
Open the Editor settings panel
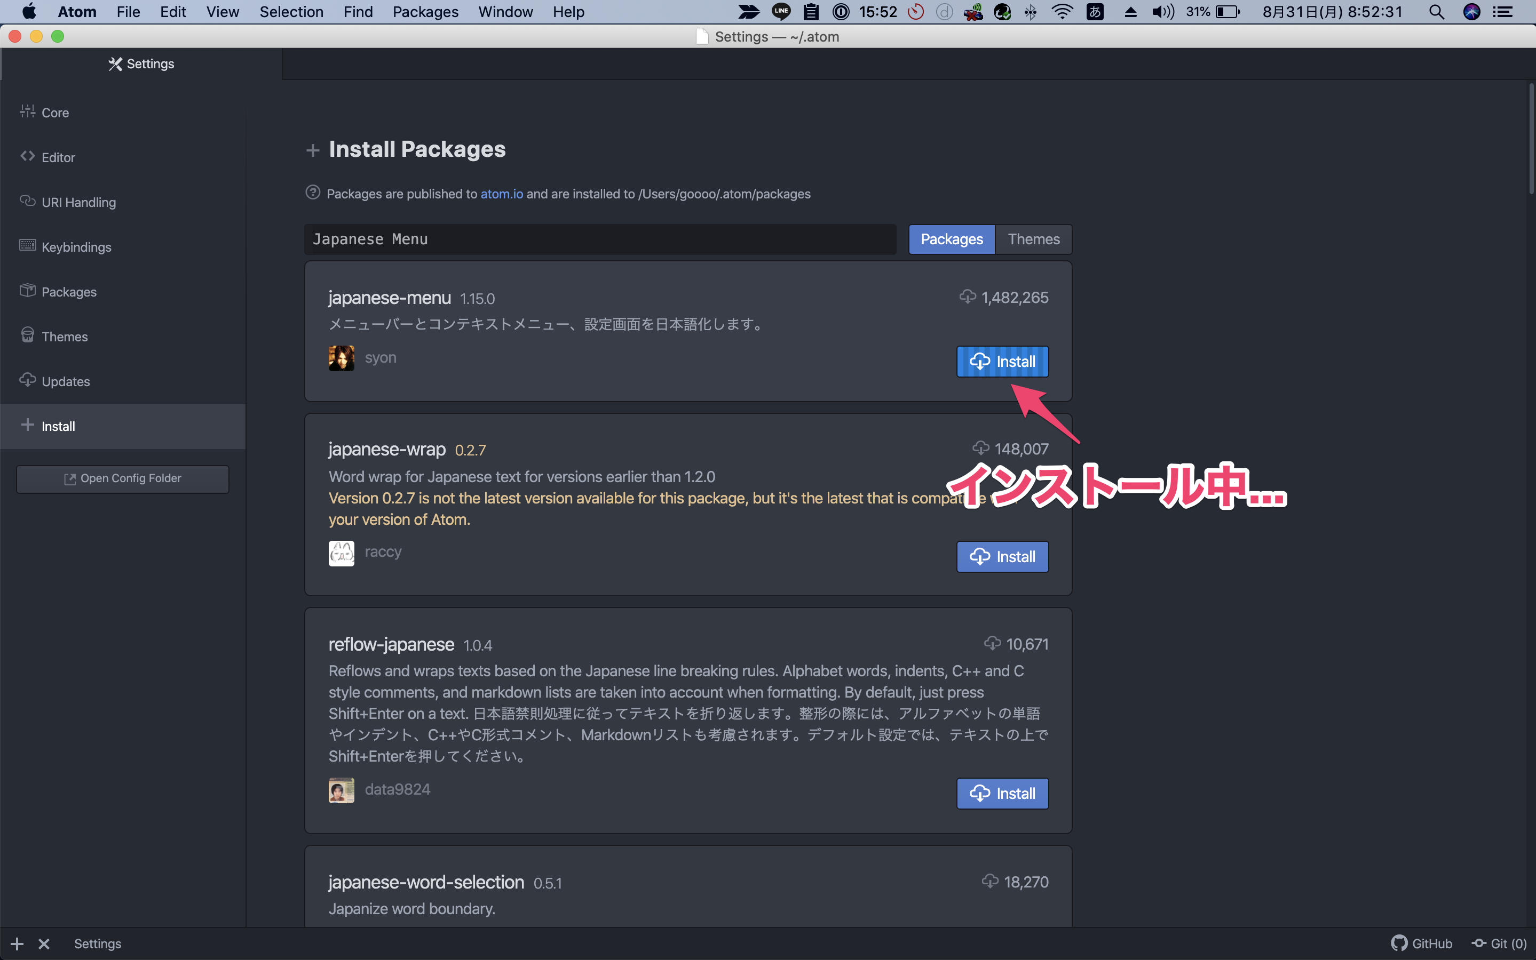pyautogui.click(x=58, y=157)
